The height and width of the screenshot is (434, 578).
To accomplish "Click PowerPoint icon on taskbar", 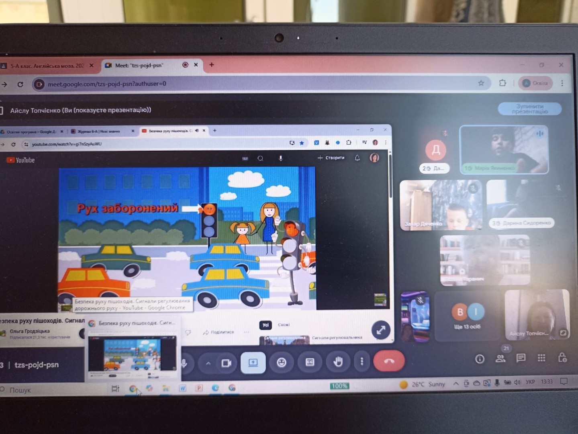I will point(199,388).
